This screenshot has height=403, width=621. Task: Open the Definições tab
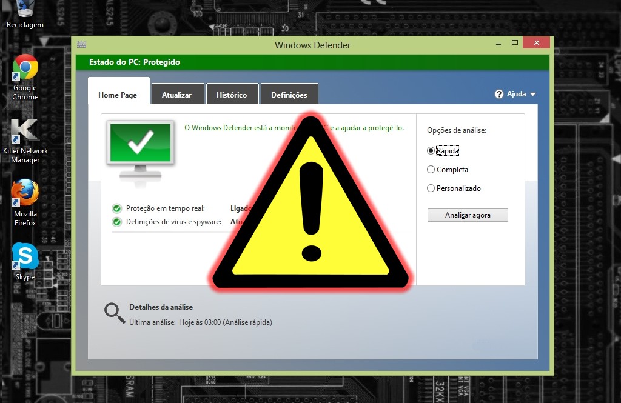tap(289, 95)
